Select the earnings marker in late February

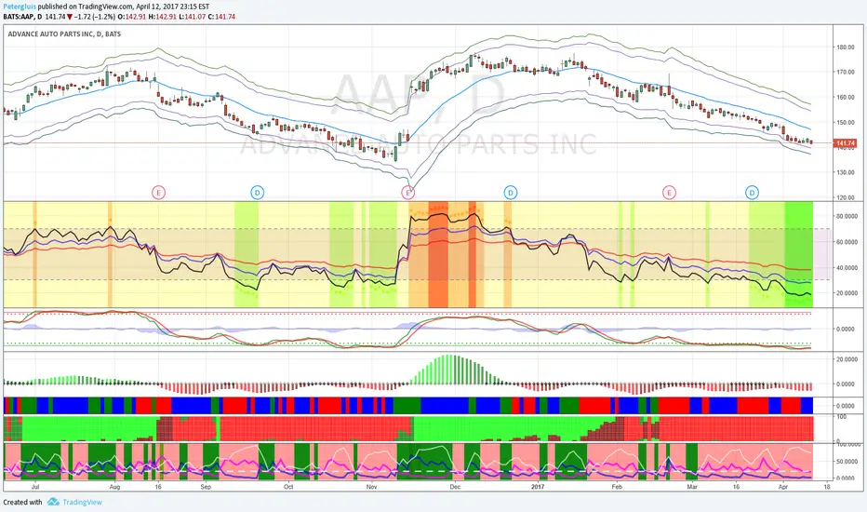669,193
